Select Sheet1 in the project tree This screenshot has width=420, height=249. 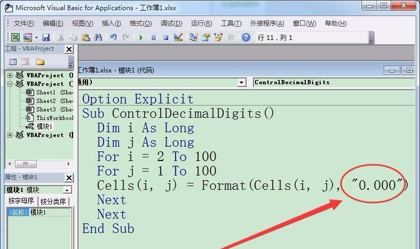tap(50, 93)
